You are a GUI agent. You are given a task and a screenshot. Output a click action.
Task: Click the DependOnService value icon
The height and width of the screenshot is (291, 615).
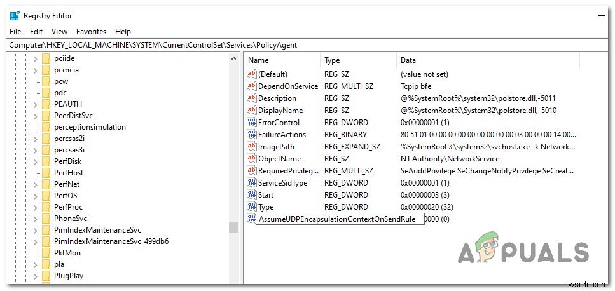(251, 86)
